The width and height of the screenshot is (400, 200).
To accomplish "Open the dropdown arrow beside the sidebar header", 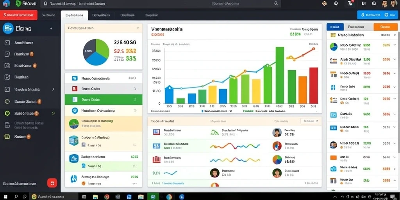I will point(51,28).
